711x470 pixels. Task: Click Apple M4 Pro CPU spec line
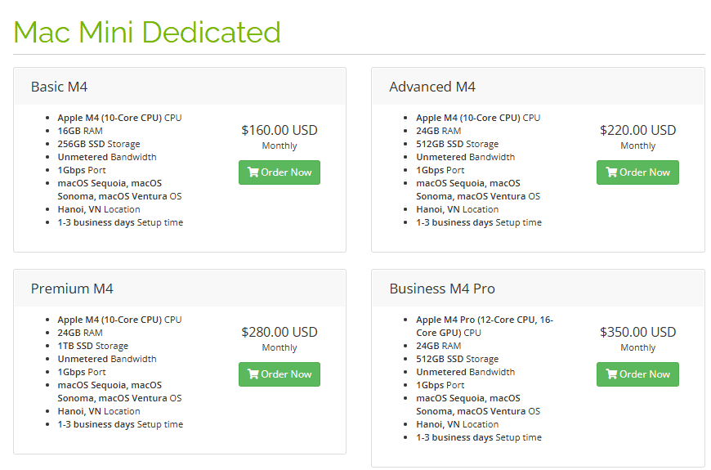point(485,326)
